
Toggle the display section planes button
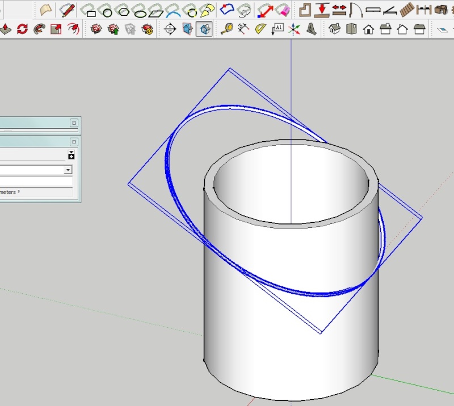[x=187, y=29]
